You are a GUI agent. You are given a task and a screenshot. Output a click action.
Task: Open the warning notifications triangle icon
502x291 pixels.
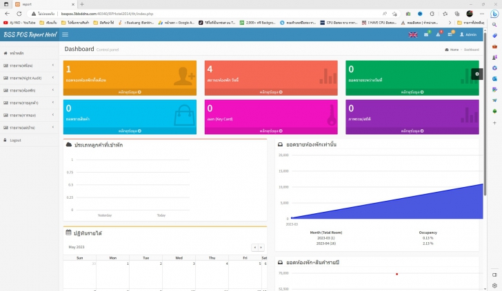pyautogui.click(x=439, y=34)
